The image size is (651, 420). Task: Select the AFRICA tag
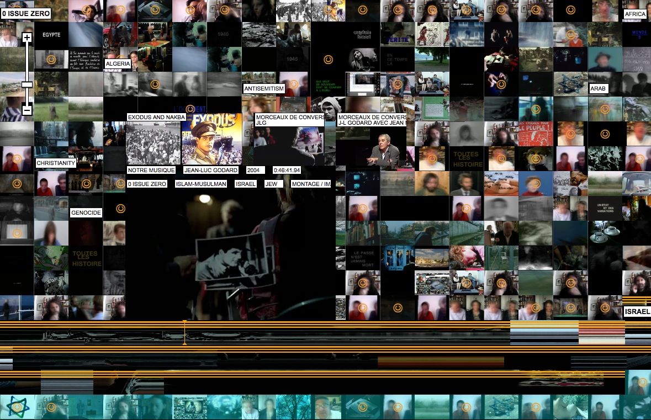635,14
